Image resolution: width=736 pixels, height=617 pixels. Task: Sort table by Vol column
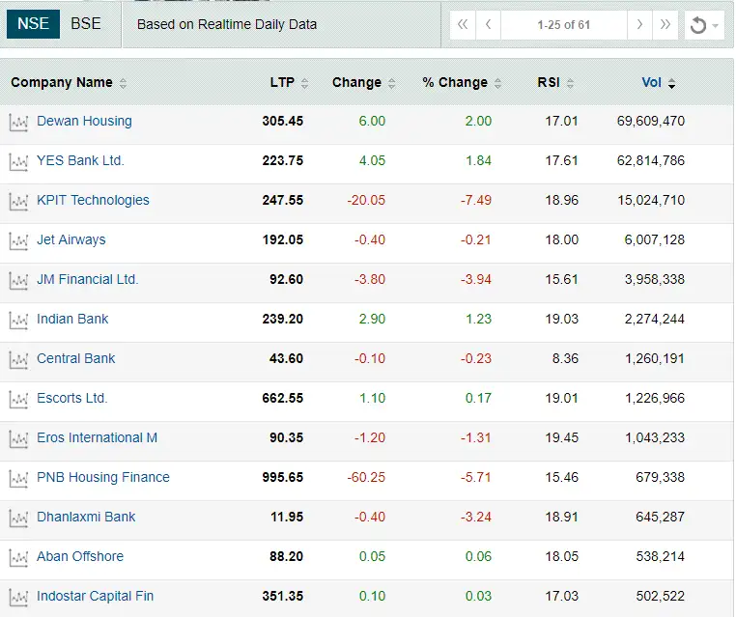pyautogui.click(x=659, y=83)
